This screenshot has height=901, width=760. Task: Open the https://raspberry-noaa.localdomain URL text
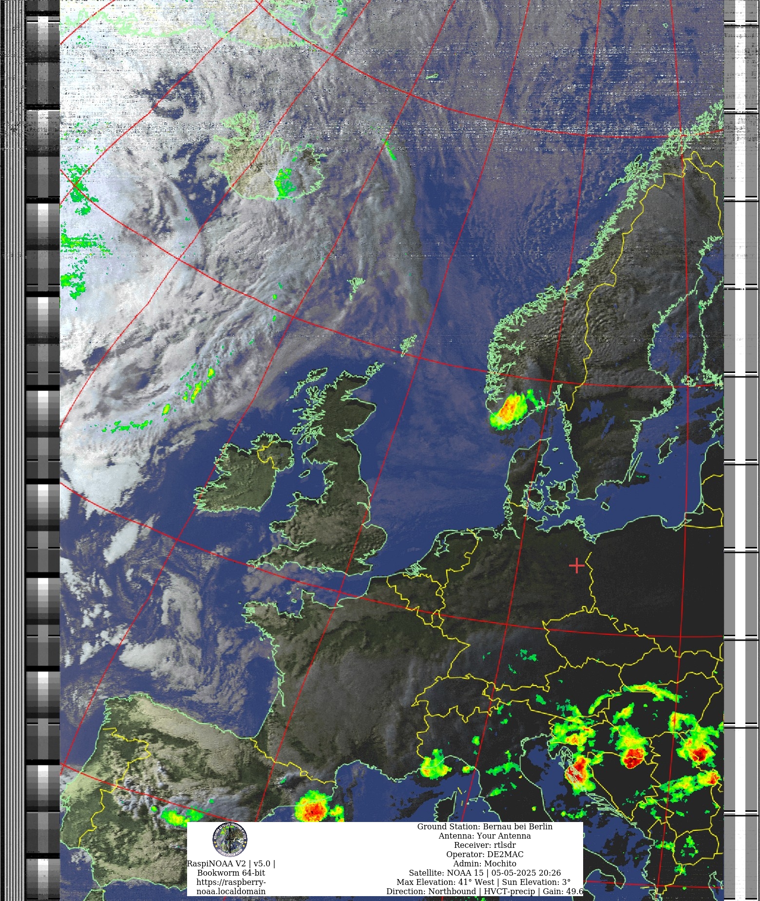point(231,887)
